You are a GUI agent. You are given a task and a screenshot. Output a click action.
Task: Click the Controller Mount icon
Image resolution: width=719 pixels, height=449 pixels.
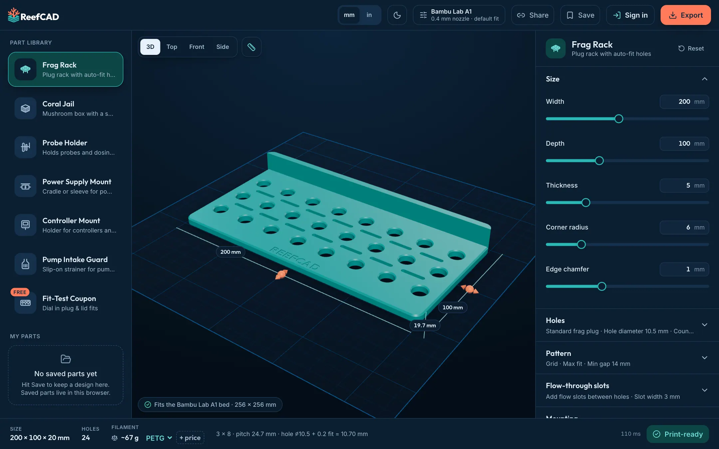(x=25, y=225)
